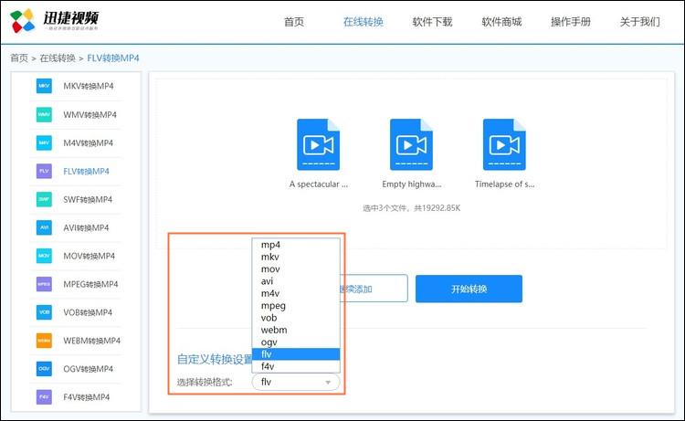Image resolution: width=685 pixels, height=421 pixels.
Task: Choose mp4 from the format list
Action: pos(271,245)
